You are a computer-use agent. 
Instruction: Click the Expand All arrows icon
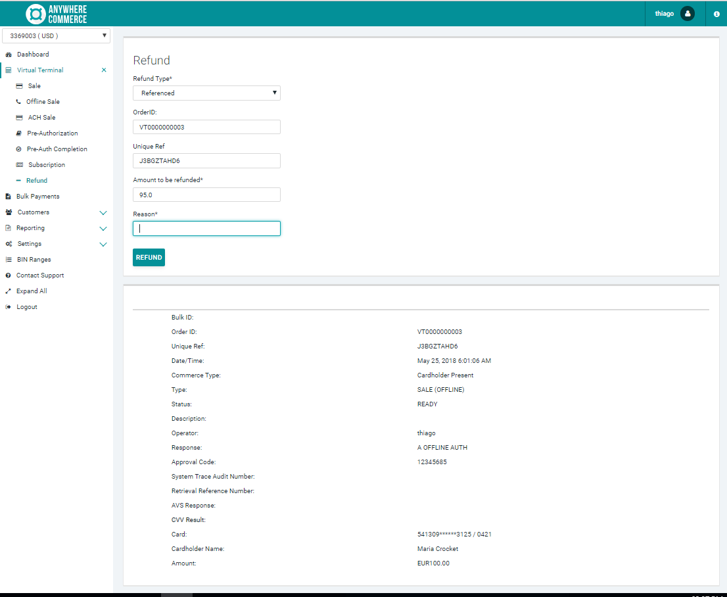(x=8, y=291)
